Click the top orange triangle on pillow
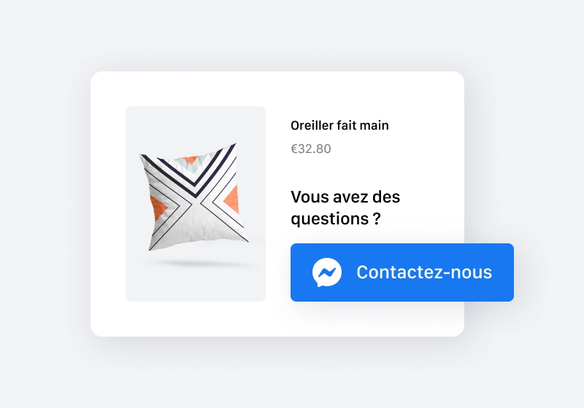The image size is (584, 408). [x=191, y=160]
